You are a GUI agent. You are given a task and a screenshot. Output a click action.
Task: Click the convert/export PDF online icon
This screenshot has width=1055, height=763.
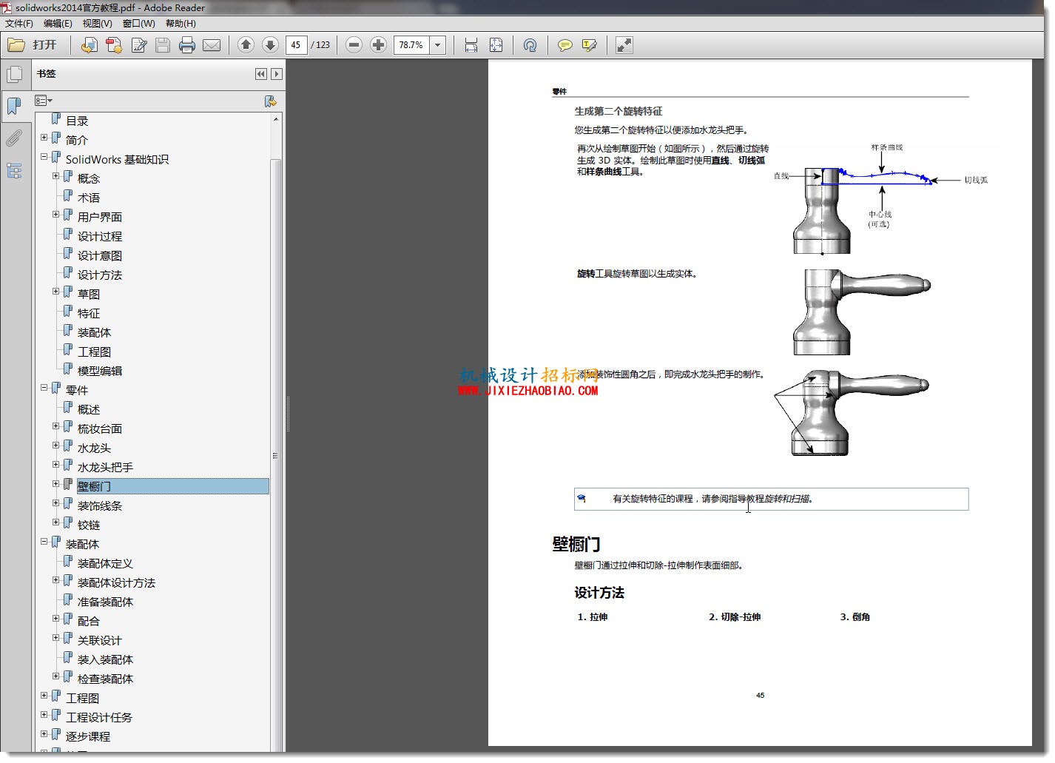pos(89,45)
